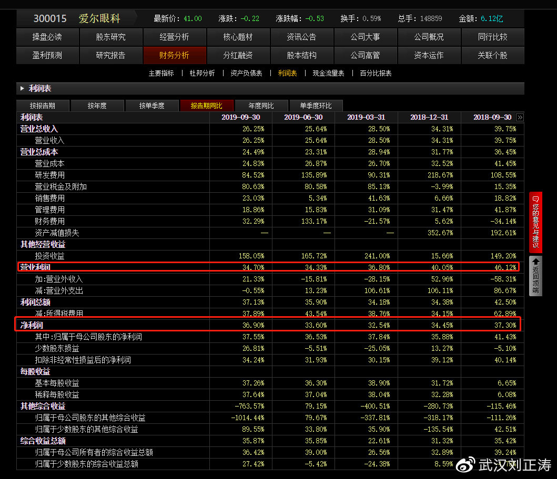Open the 您的意见与建议 feedback button
Image resolution: width=557 pixels, height=479 pixels.
535,222
